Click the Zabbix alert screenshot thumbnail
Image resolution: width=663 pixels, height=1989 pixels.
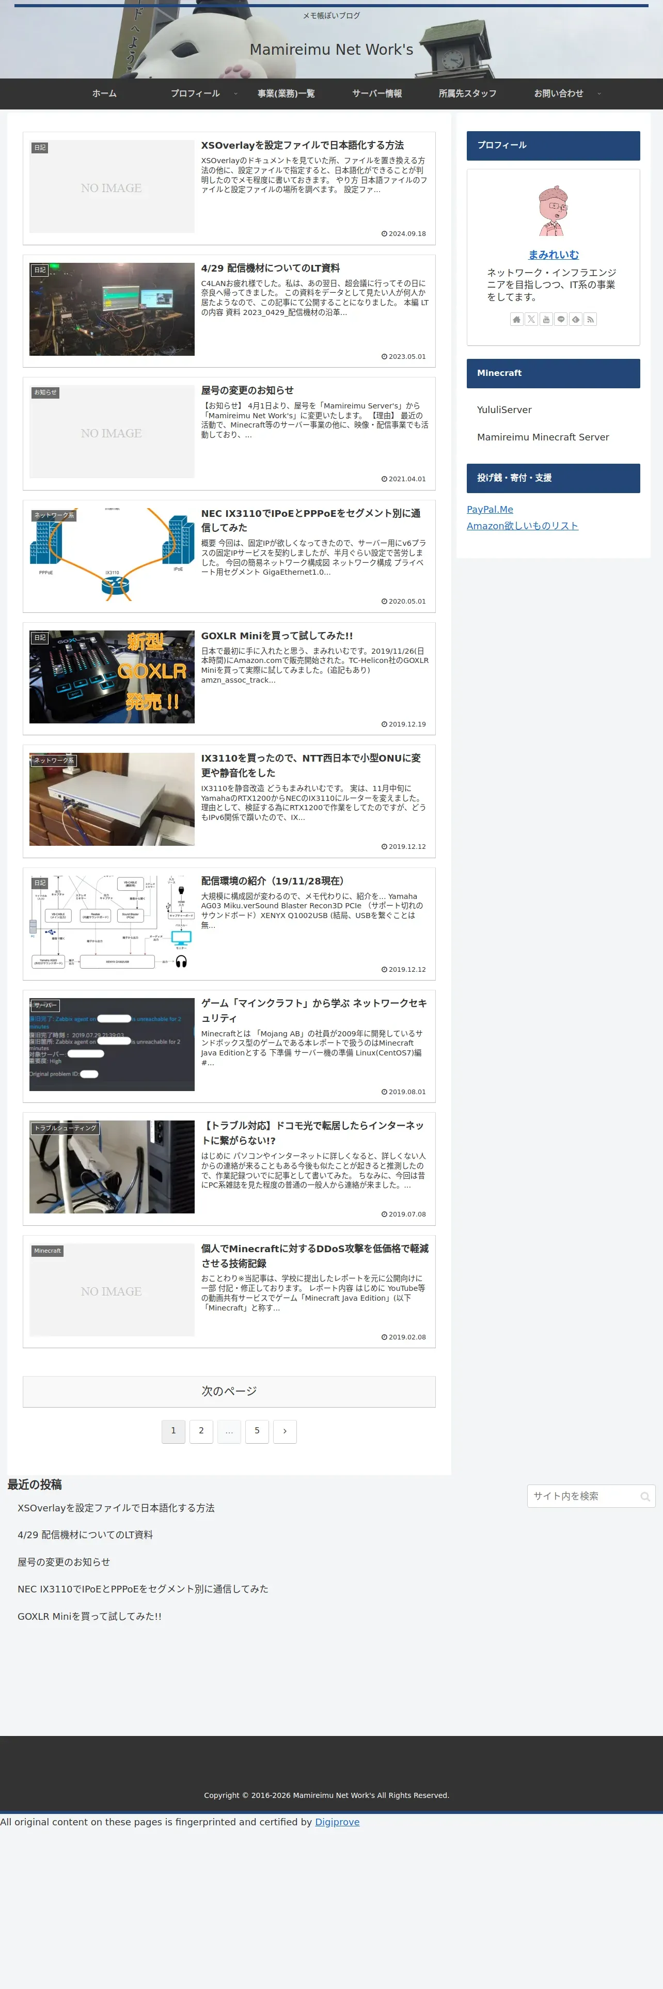(x=112, y=1045)
